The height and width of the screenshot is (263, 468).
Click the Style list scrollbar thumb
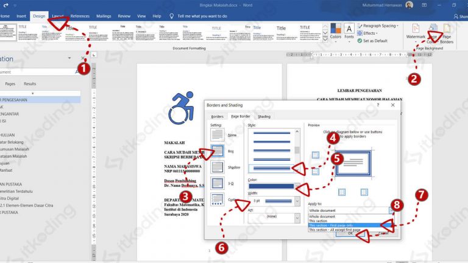click(297, 150)
